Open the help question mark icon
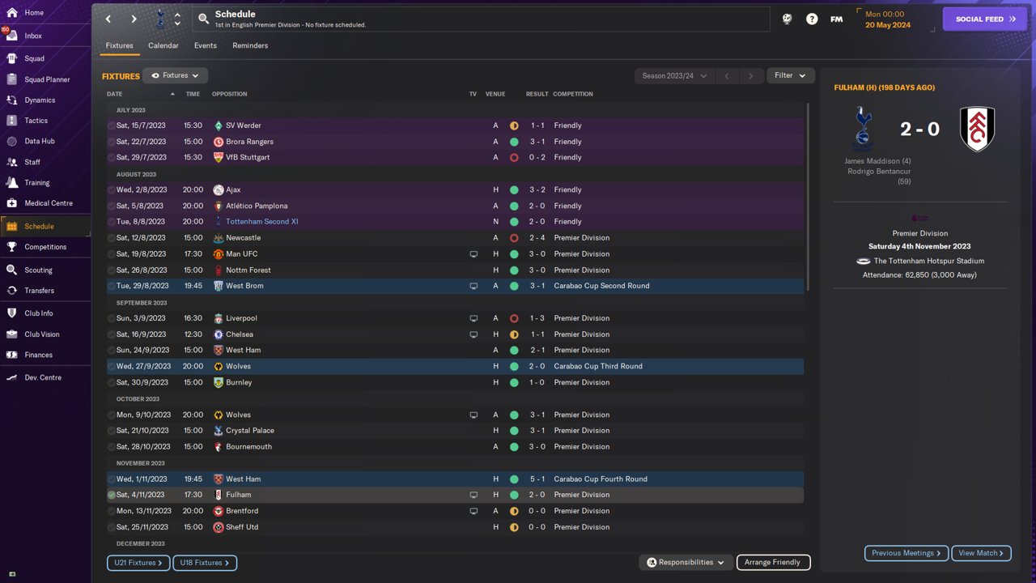 [x=812, y=19]
